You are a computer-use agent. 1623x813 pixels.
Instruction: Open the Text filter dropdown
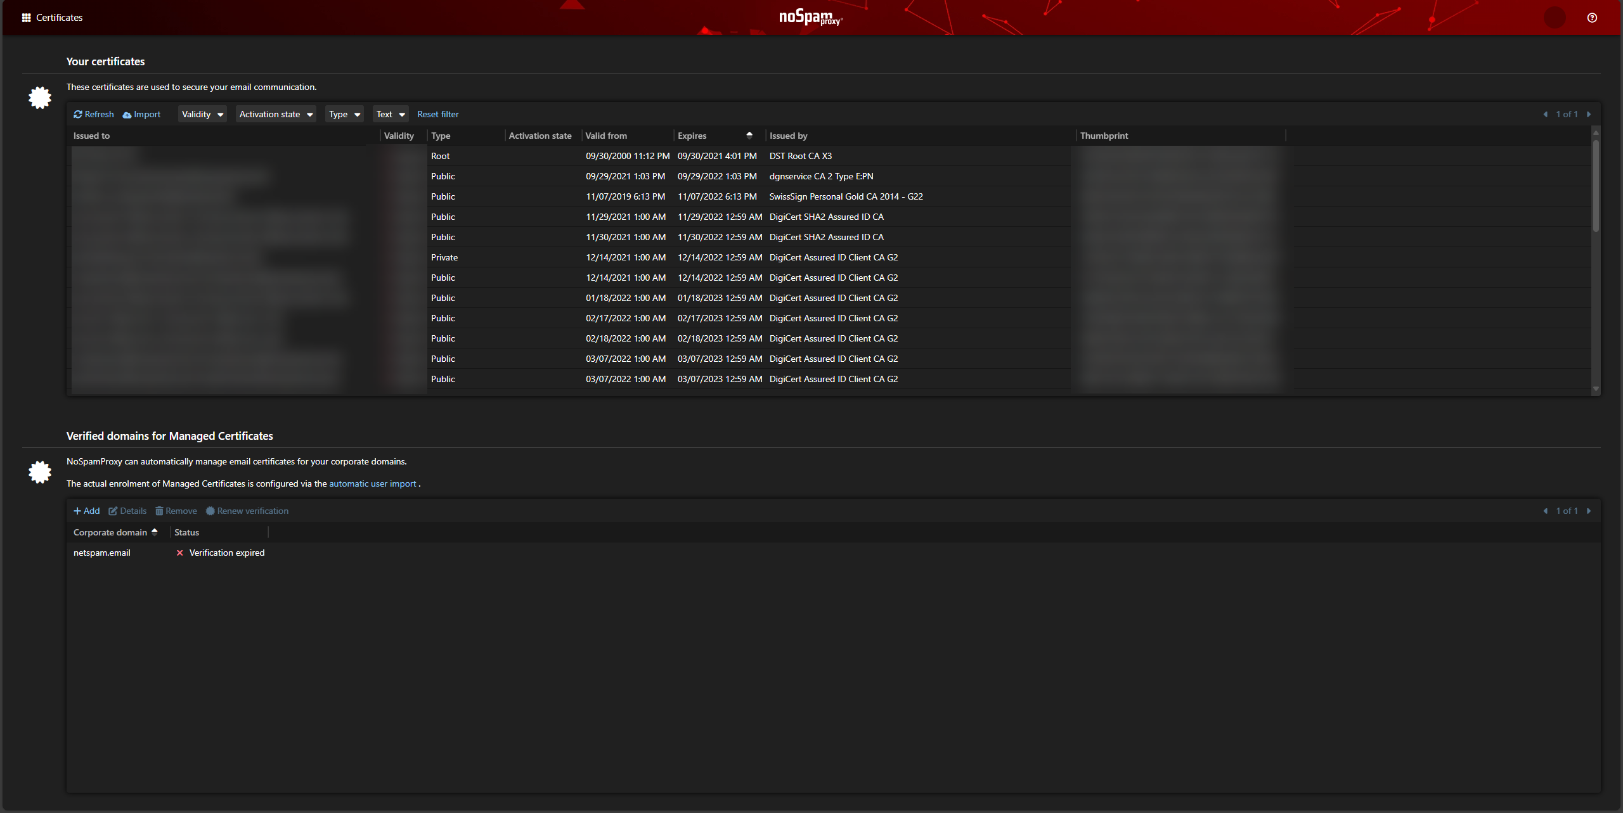coord(390,115)
